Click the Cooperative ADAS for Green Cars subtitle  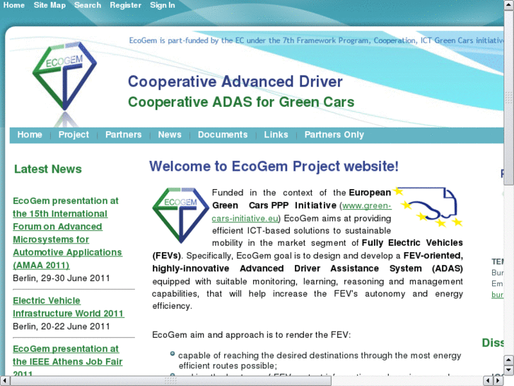pyautogui.click(x=241, y=102)
